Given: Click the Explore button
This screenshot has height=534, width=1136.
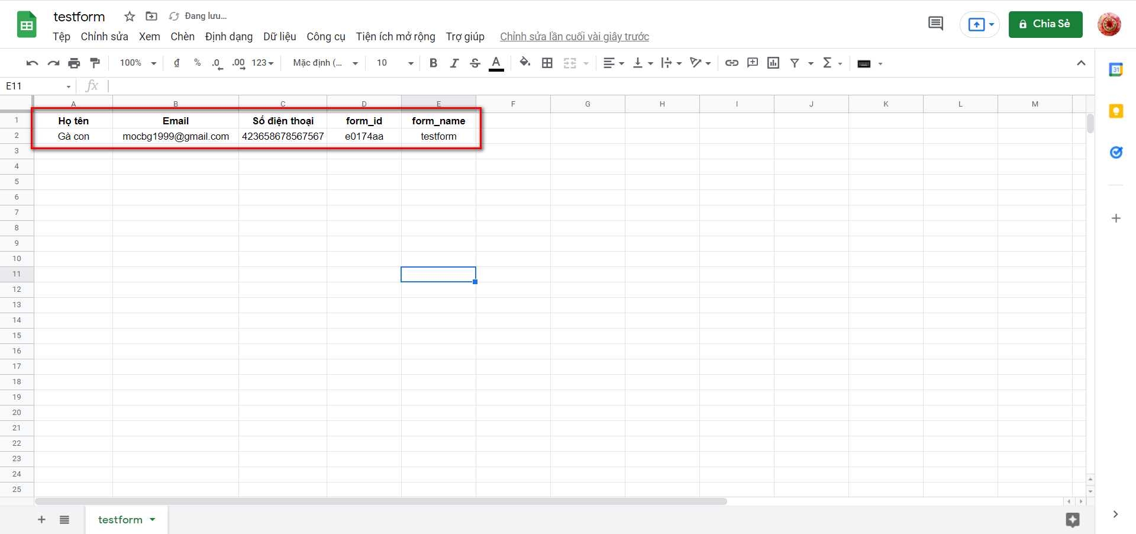Looking at the screenshot, I should click(x=1073, y=520).
